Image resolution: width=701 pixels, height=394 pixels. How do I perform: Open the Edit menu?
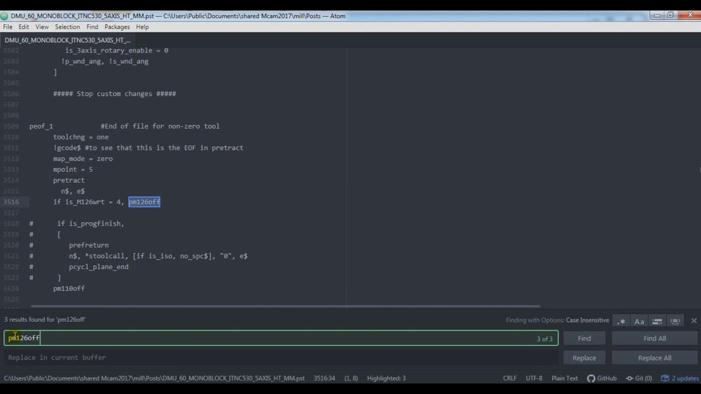coord(24,27)
